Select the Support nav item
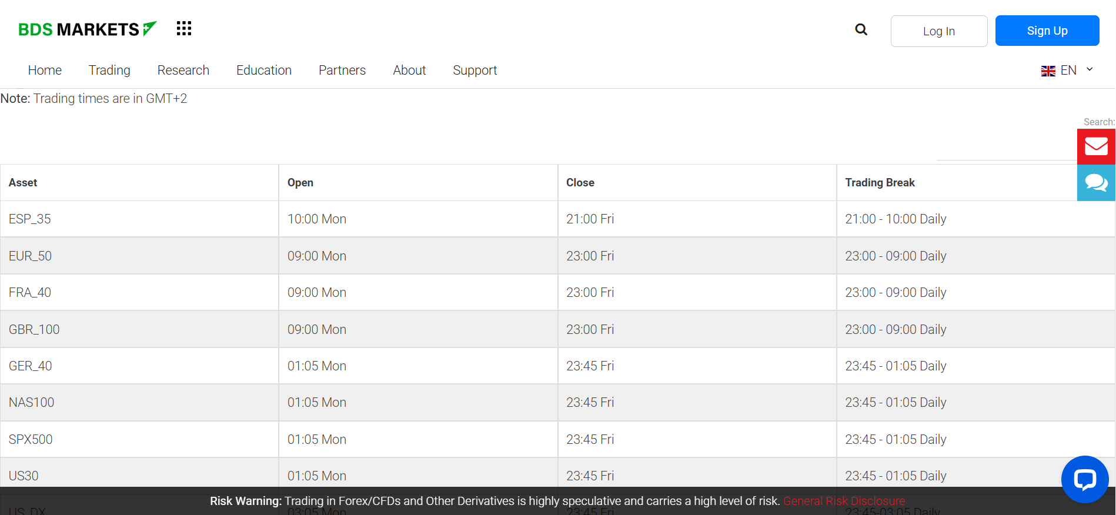This screenshot has height=515, width=1116. [x=475, y=71]
